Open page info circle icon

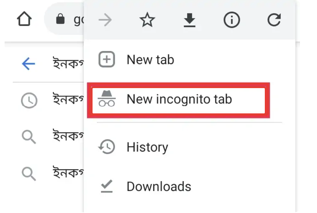pos(232,20)
